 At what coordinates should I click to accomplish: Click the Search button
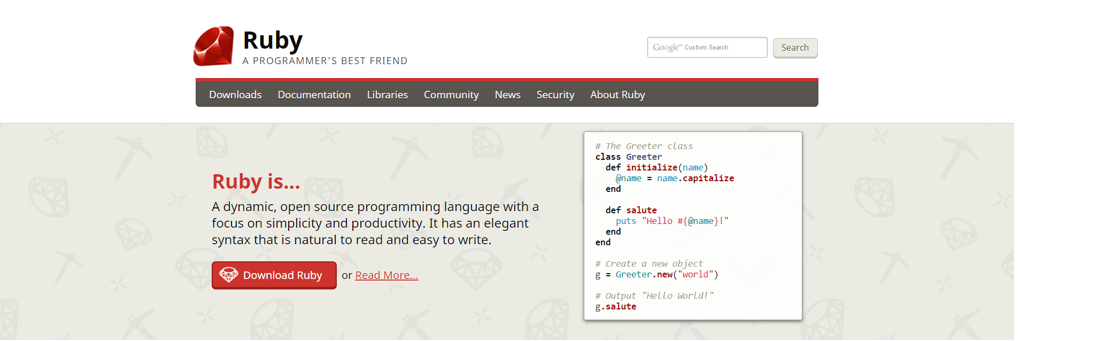pyautogui.click(x=795, y=48)
